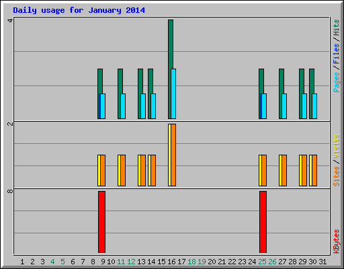
Task: Click day label '1' on the x-axis
Action: coord(22,262)
